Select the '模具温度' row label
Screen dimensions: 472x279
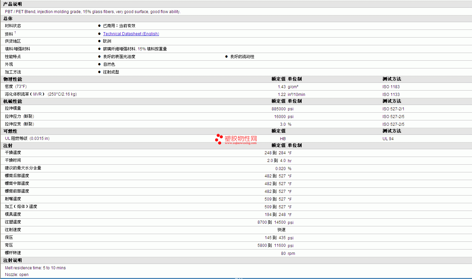13,214
